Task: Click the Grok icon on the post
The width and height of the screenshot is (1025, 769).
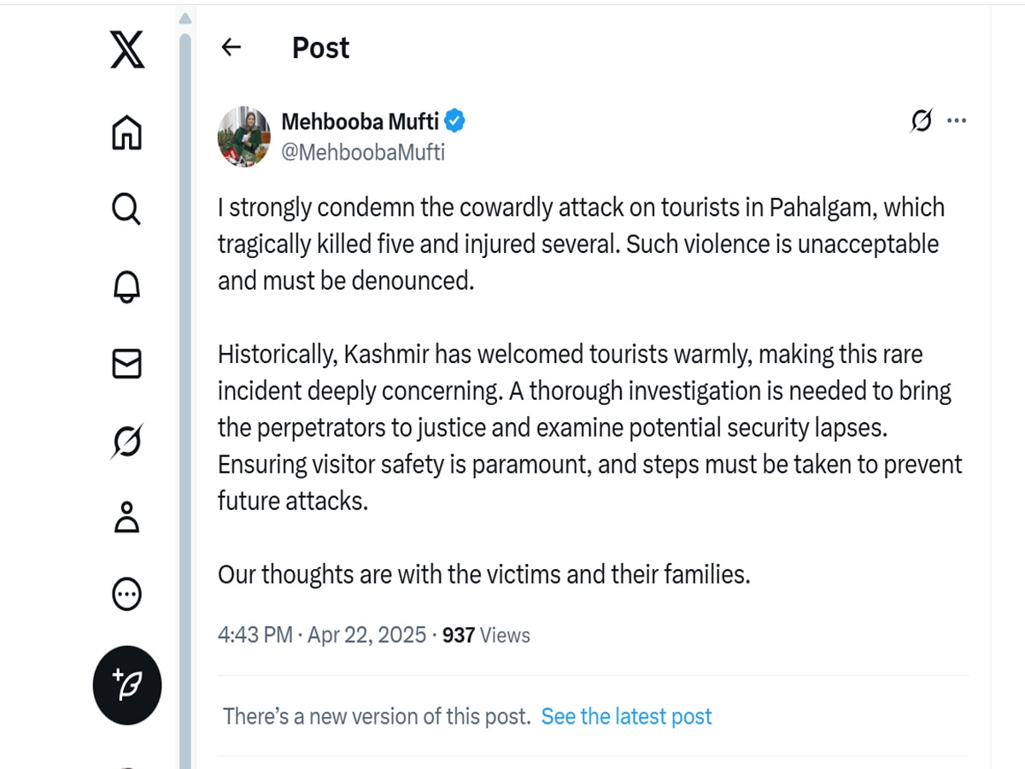Action: [922, 121]
